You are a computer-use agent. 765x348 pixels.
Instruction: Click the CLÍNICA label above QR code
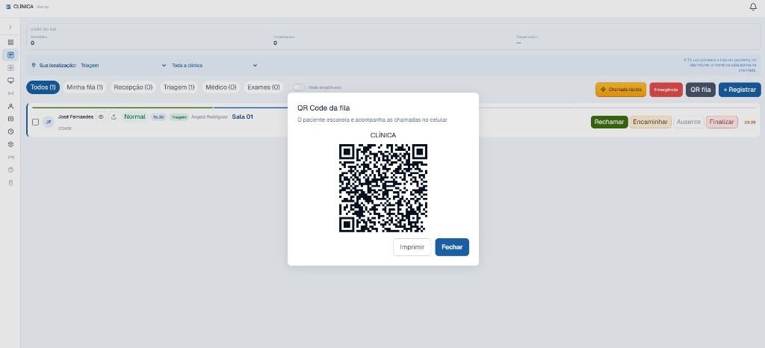click(383, 135)
